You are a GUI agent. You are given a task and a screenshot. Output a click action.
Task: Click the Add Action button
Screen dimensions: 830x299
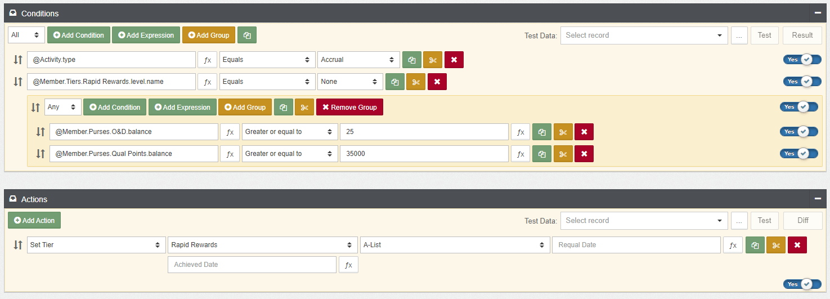pyautogui.click(x=34, y=220)
